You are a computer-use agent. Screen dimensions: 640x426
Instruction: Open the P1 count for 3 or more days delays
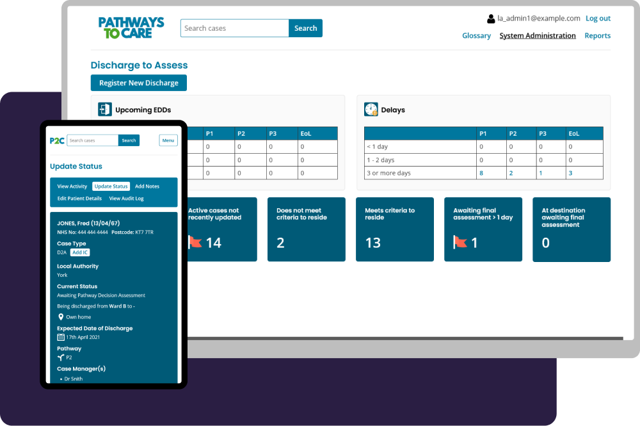(x=481, y=173)
